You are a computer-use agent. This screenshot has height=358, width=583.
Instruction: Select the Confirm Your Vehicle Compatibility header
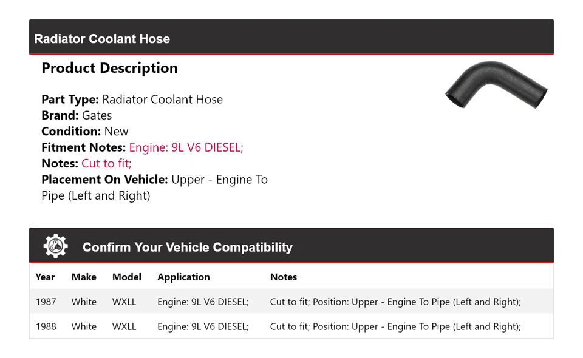pyautogui.click(x=187, y=248)
